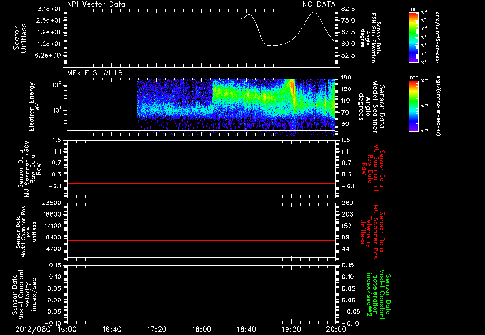
Task: Click the "Electron Energy eV" axis title
Action: [x=34, y=106]
